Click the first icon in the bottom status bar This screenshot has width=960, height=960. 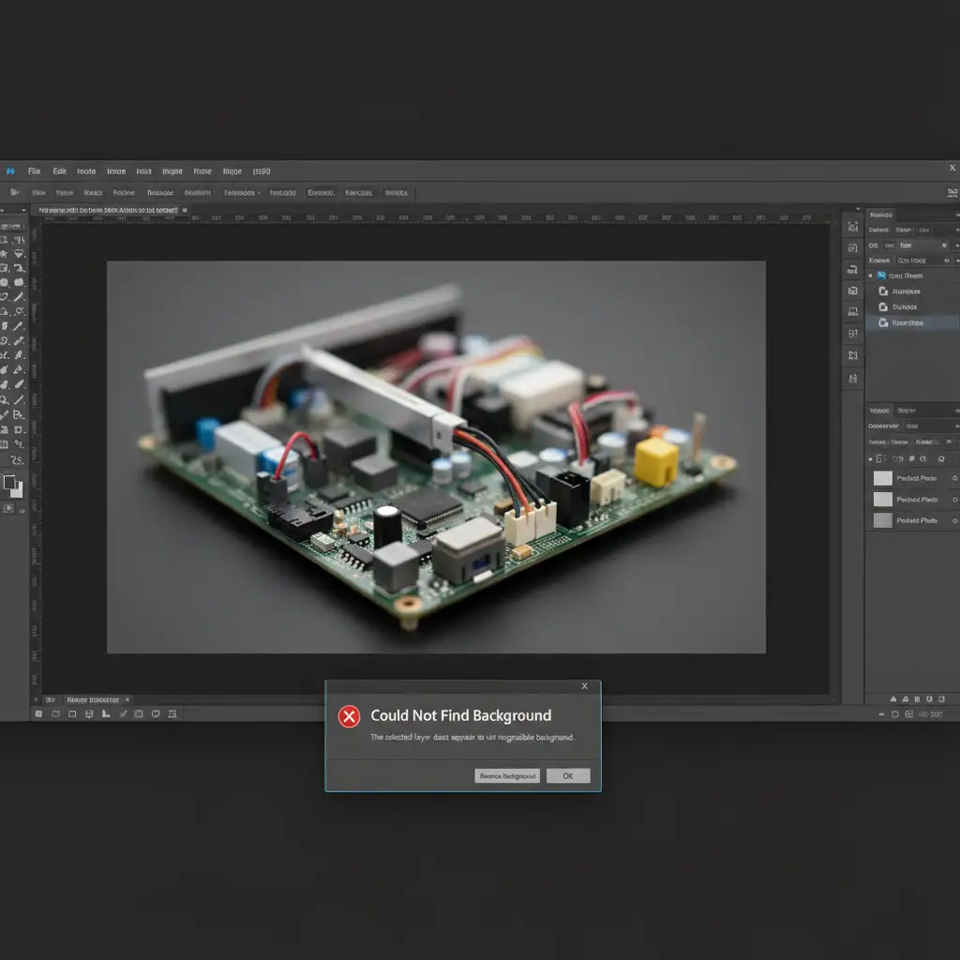pyautogui.click(x=38, y=714)
